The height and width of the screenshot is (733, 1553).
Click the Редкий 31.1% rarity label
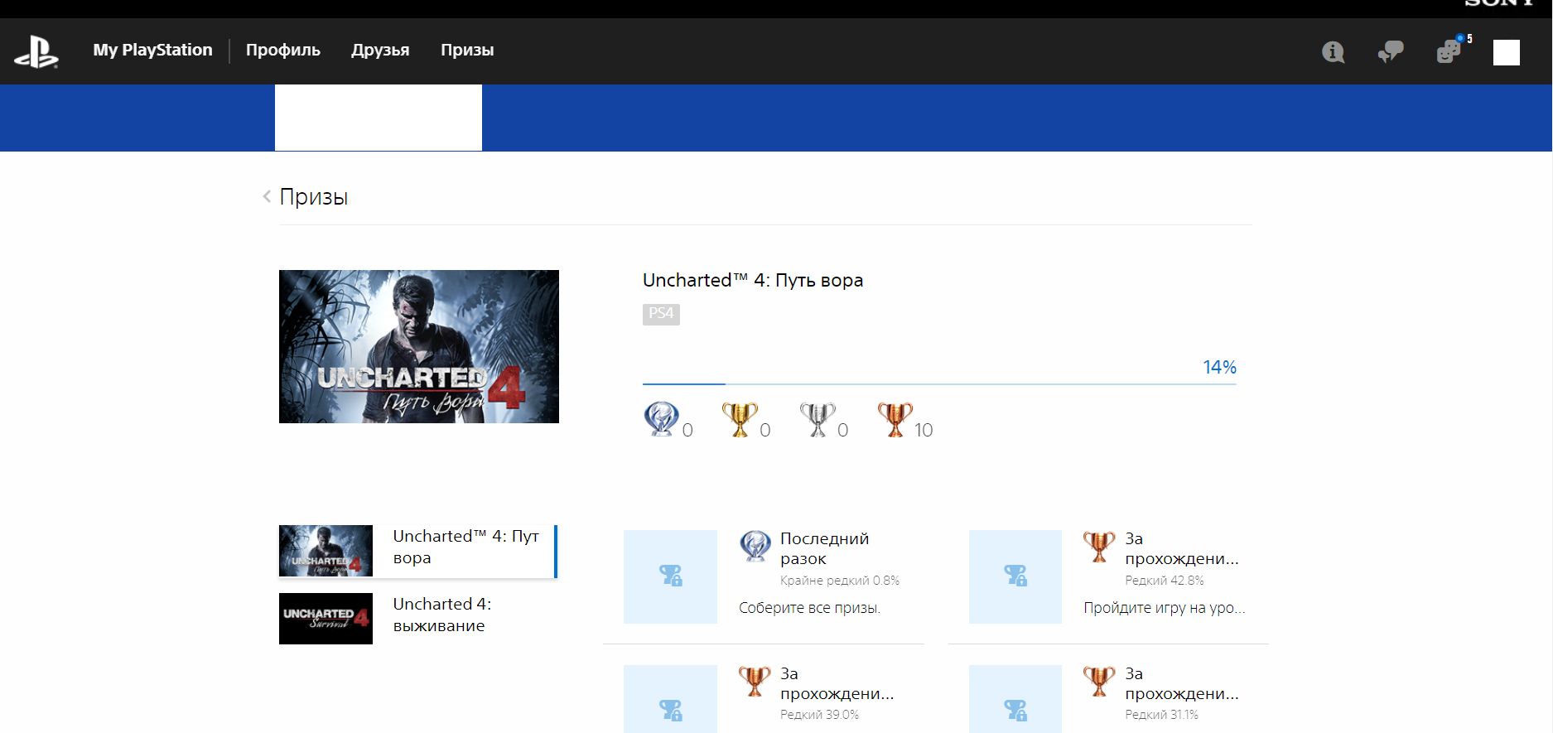pyautogui.click(x=1161, y=715)
